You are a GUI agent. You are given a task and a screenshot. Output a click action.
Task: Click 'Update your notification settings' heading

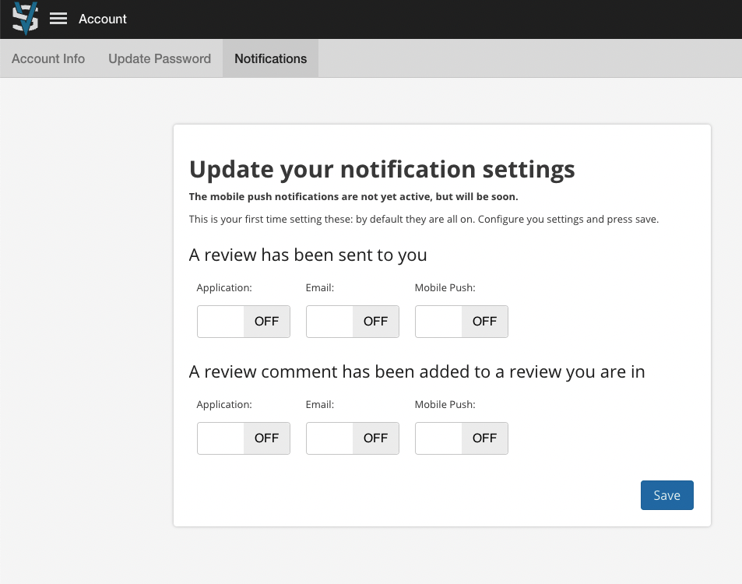point(382,170)
